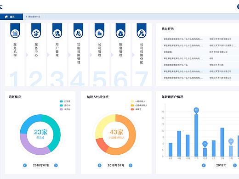Select the 10月 bar in customer chart
239x179 pixels.
188,145
